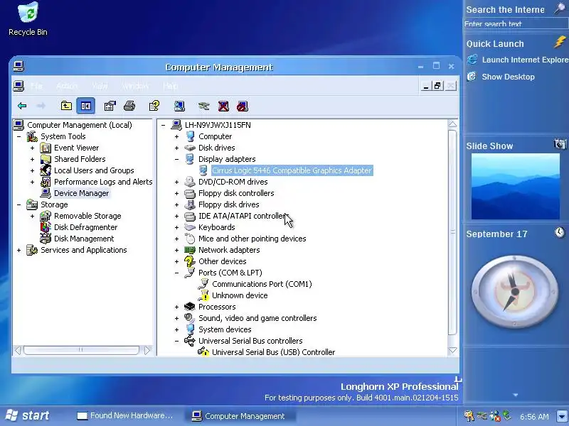Click the Floppy disk controllers icon
Image resolution: width=569 pixels, height=426 pixels.
pos(190,193)
